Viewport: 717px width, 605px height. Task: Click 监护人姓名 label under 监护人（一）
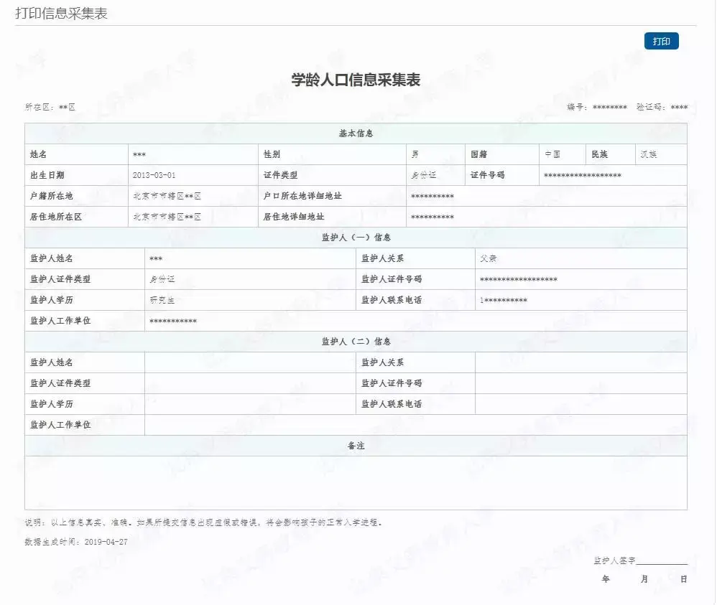pos(52,258)
